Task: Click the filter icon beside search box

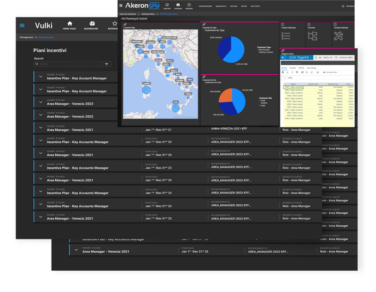Action: [x=106, y=64]
